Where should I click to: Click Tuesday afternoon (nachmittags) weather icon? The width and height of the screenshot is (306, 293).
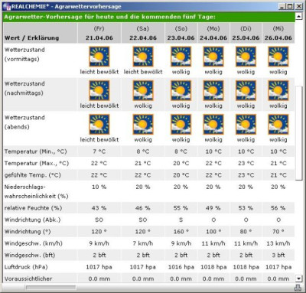(x=246, y=90)
